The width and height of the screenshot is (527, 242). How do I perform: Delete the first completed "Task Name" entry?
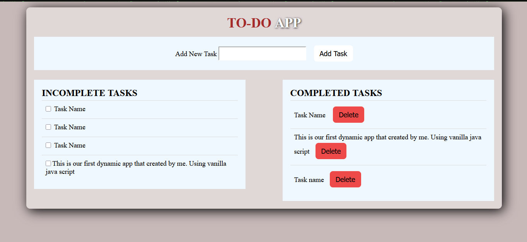pyautogui.click(x=348, y=115)
